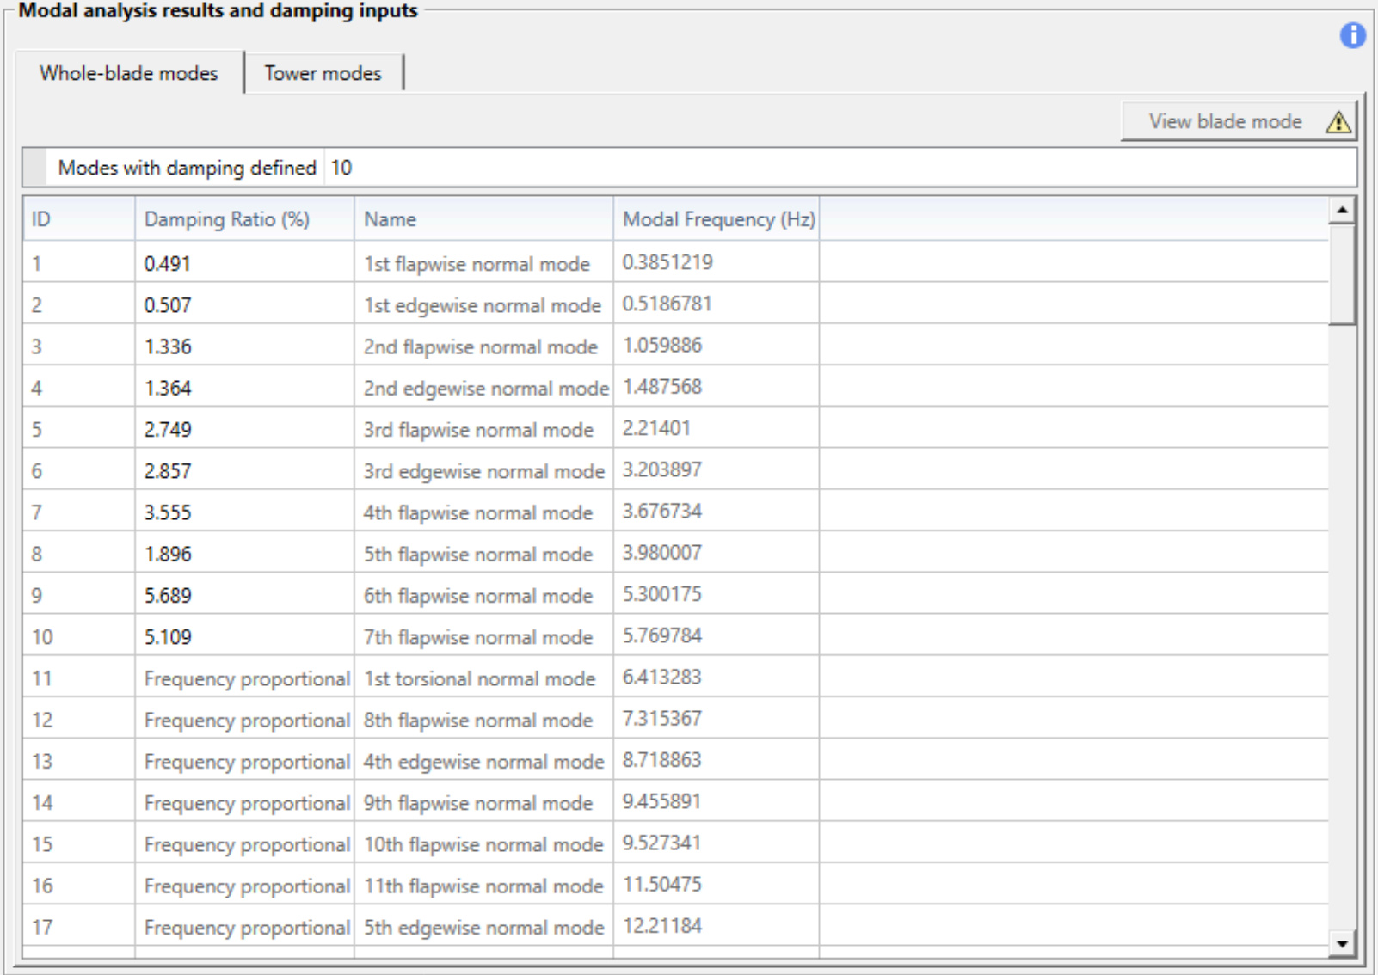Click the ID column header
This screenshot has height=975, width=1378.
[x=41, y=219]
